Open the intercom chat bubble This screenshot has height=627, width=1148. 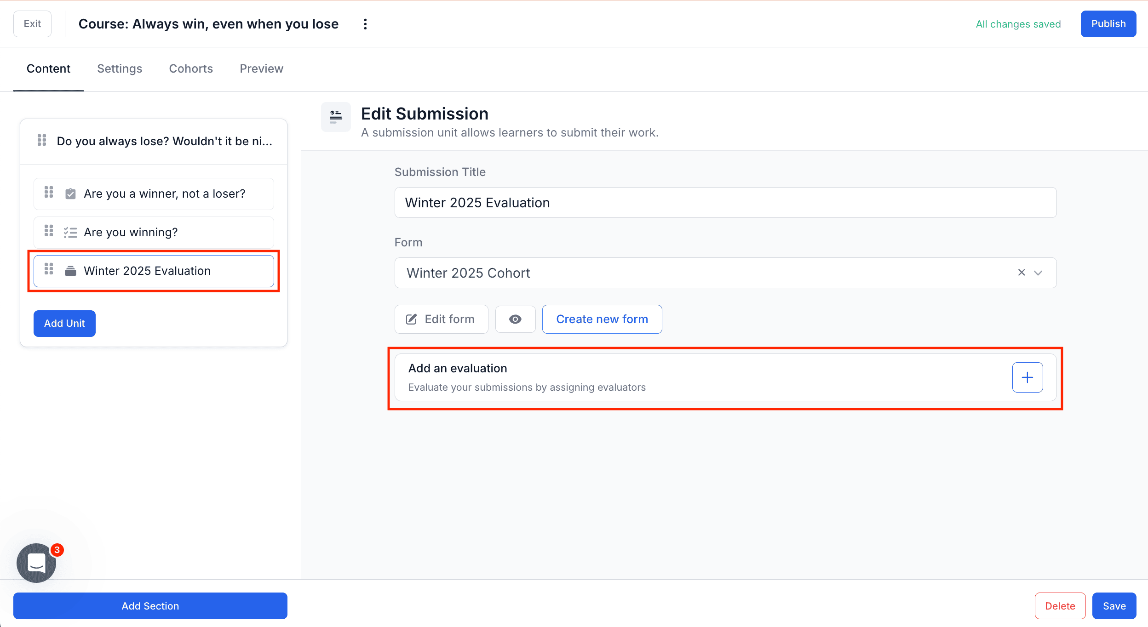pyautogui.click(x=36, y=563)
